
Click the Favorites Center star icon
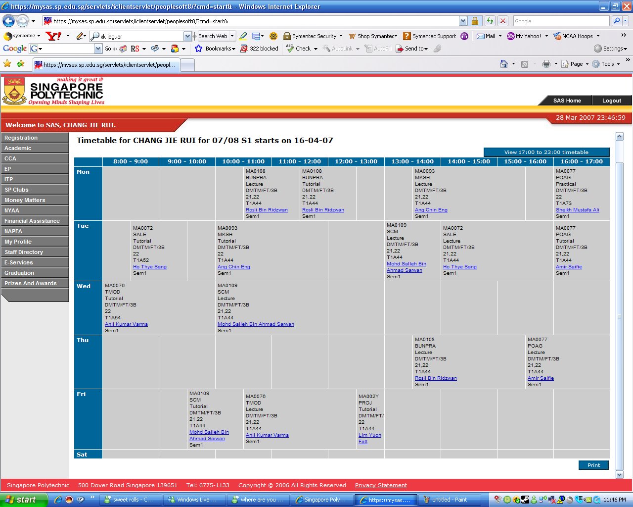[x=7, y=63]
